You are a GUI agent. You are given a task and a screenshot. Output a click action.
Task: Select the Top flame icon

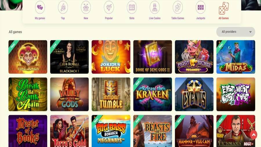coord(63,7)
